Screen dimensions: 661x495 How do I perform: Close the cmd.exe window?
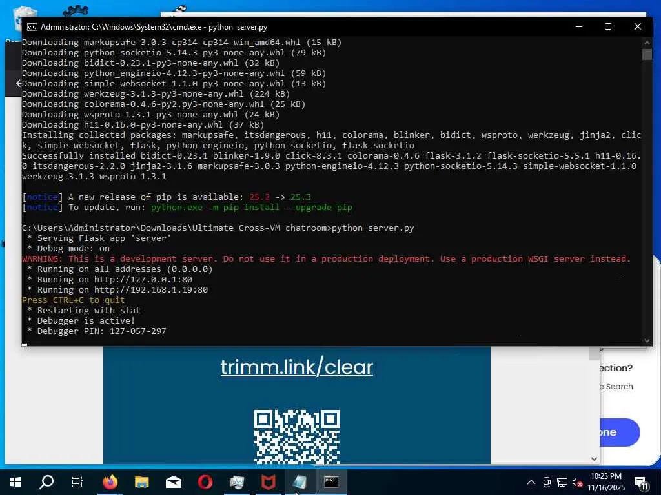coord(638,26)
